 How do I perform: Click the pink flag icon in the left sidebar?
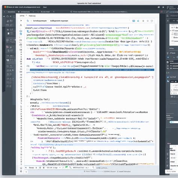pos(8,47)
